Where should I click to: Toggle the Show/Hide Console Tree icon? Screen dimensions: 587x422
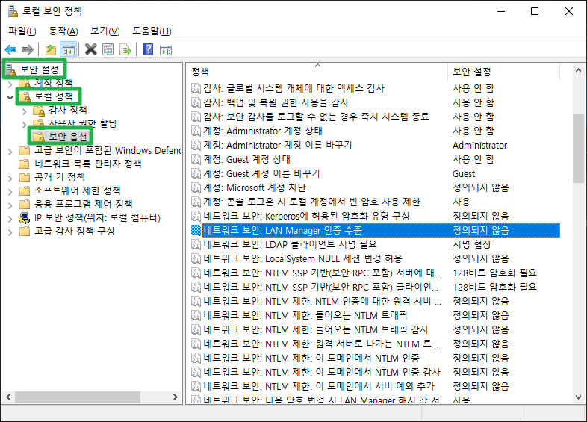[68, 50]
